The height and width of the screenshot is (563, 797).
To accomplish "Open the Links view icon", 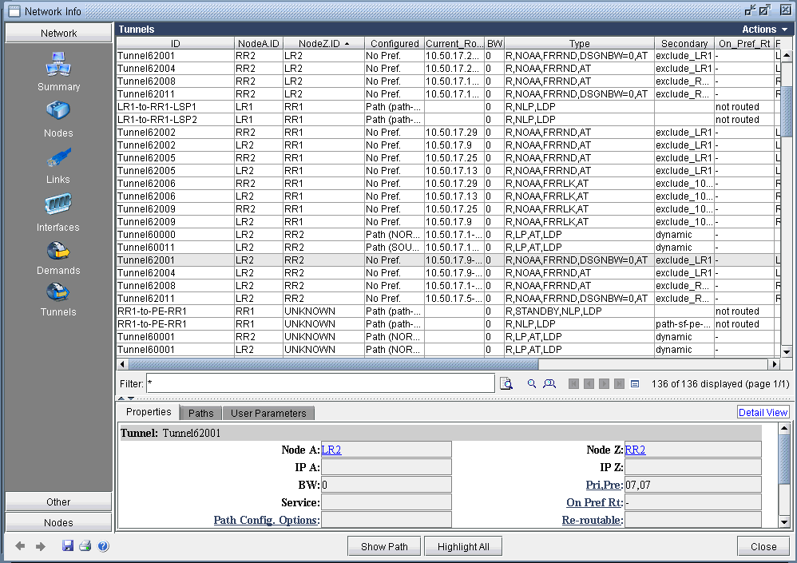I will tap(58, 158).
